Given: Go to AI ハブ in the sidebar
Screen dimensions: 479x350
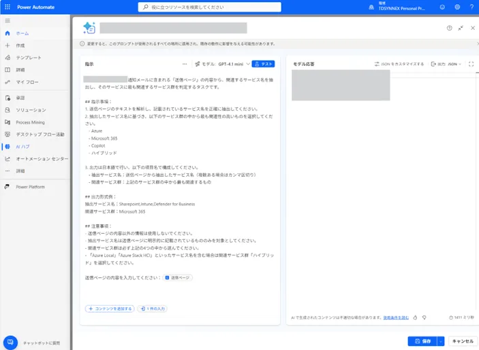Looking at the screenshot, I should pyautogui.click(x=22, y=146).
